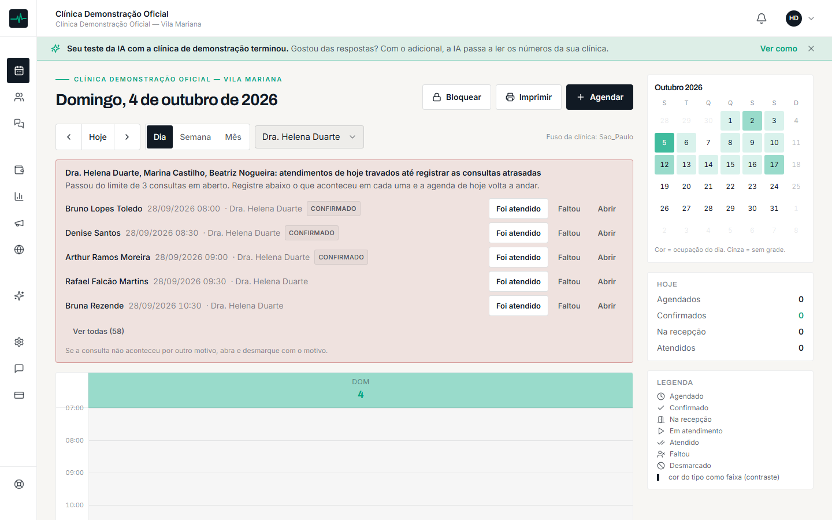
Task: Switch to Semana view
Action: [195, 137]
